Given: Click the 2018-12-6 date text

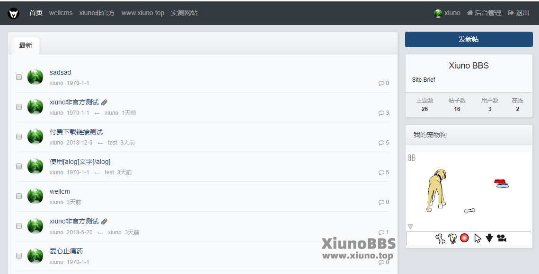Looking at the screenshot, I should [x=80, y=143].
